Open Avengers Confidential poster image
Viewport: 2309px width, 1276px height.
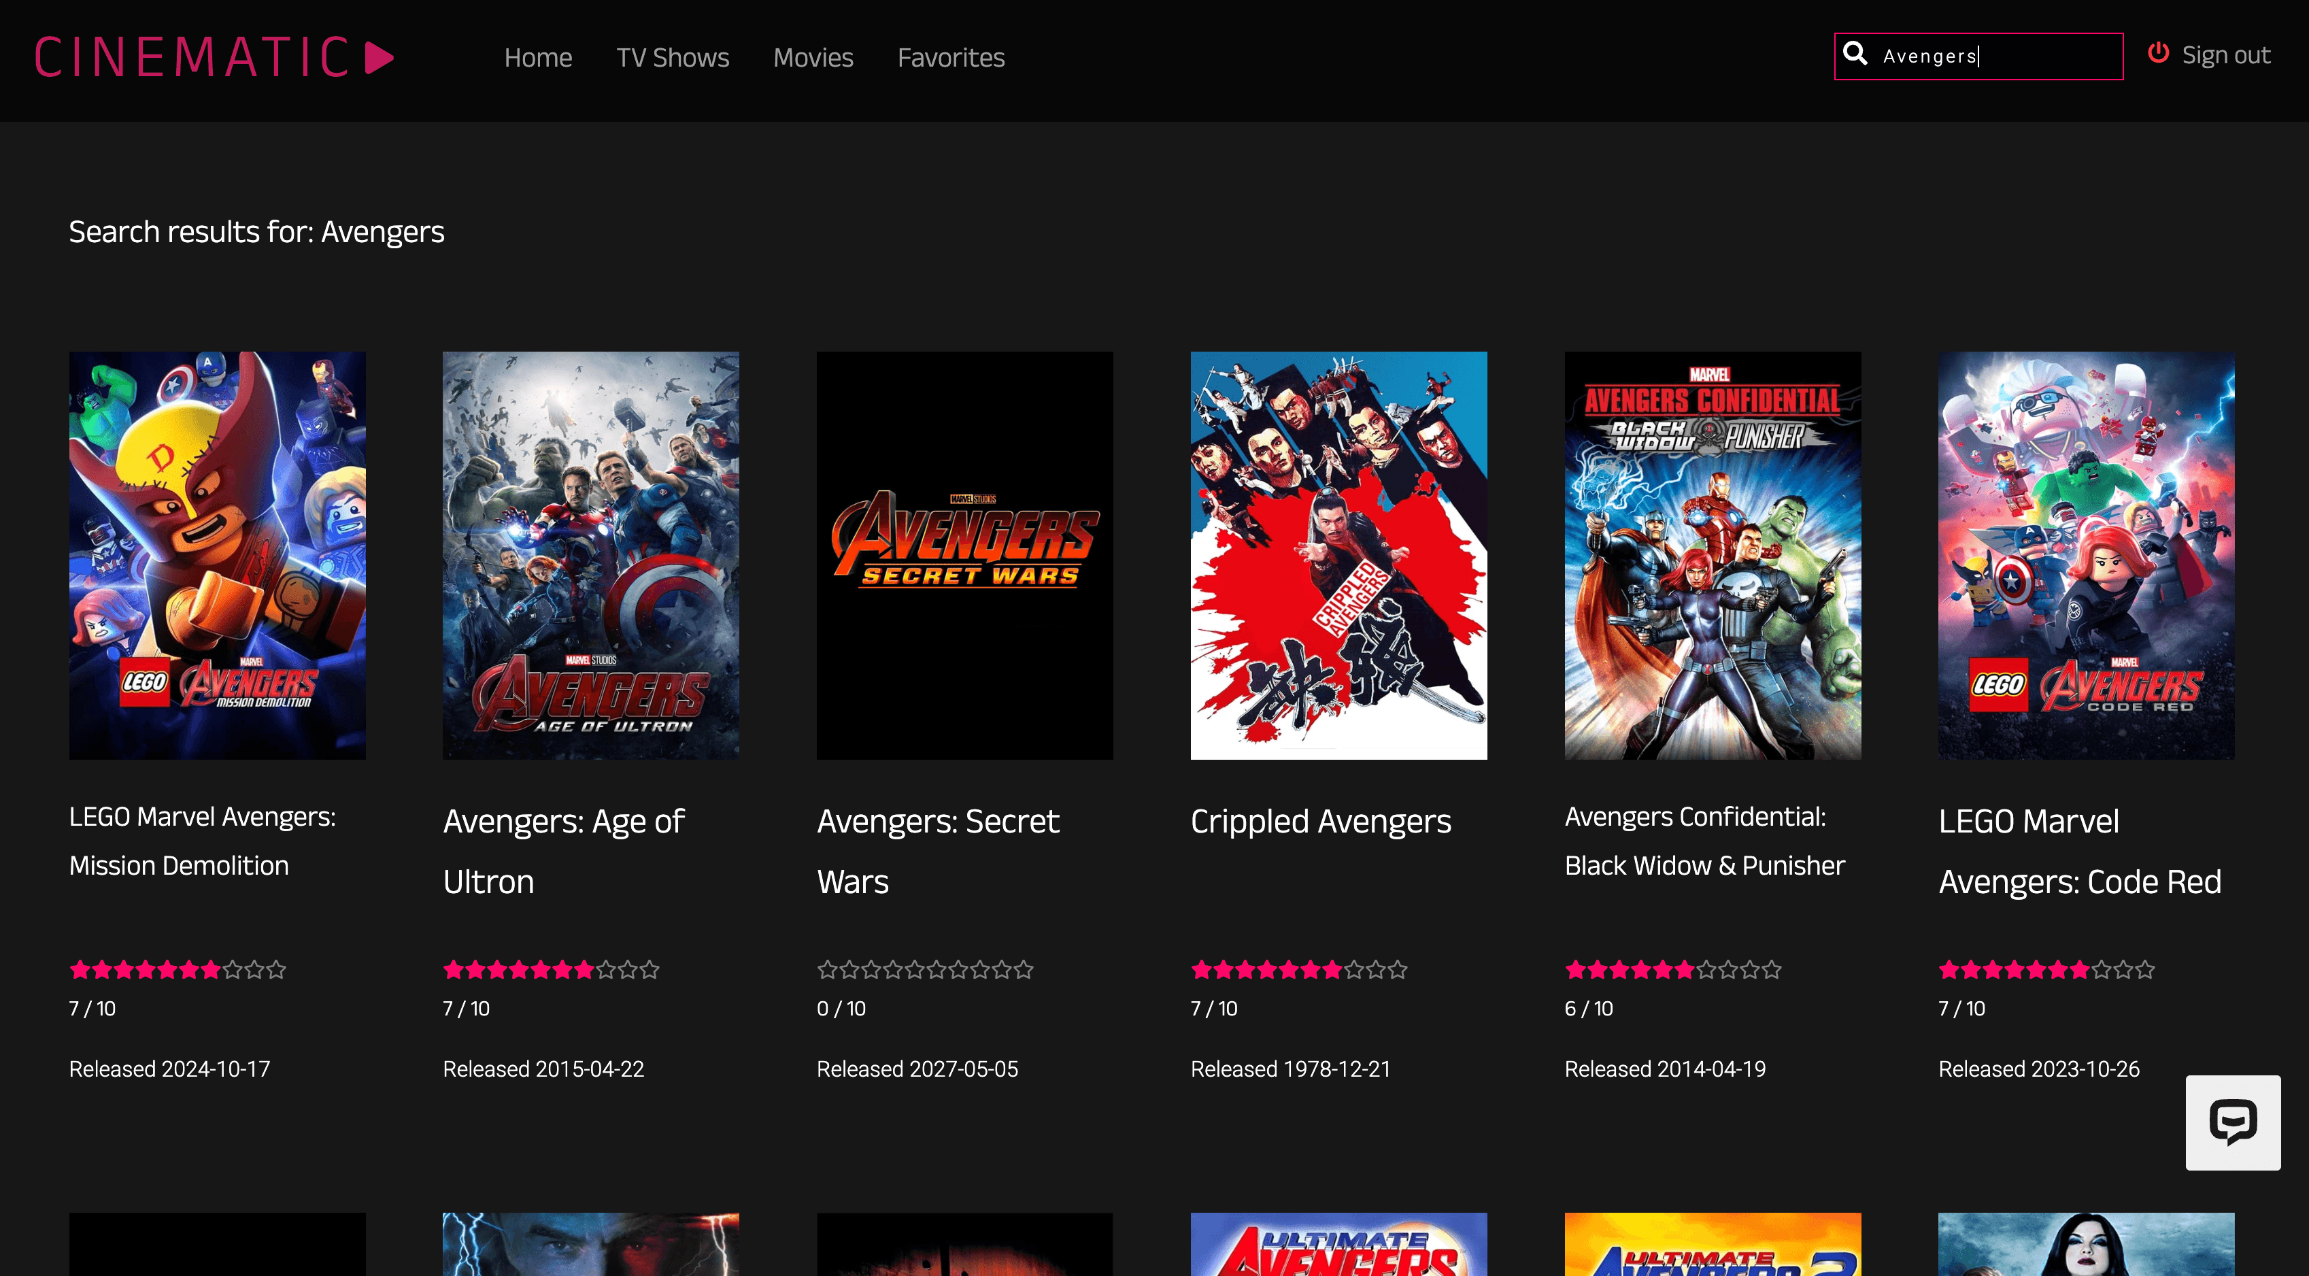1713,555
